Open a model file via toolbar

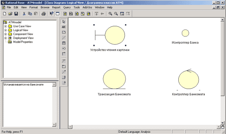click(10, 14)
